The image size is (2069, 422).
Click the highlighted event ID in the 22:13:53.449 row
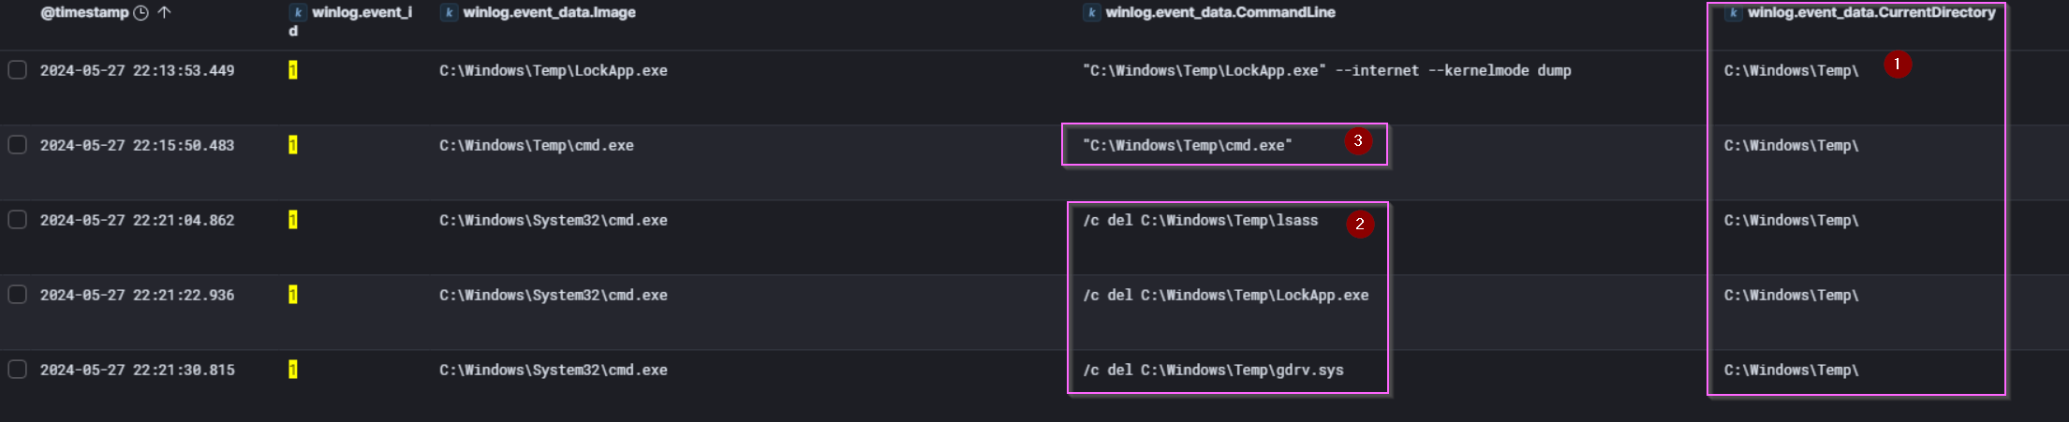tap(293, 70)
